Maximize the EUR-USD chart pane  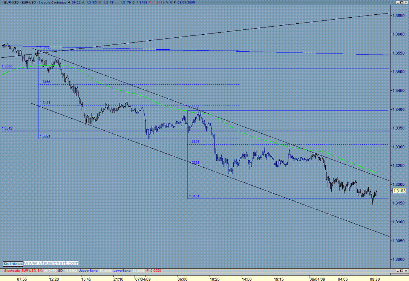pos(402,2)
